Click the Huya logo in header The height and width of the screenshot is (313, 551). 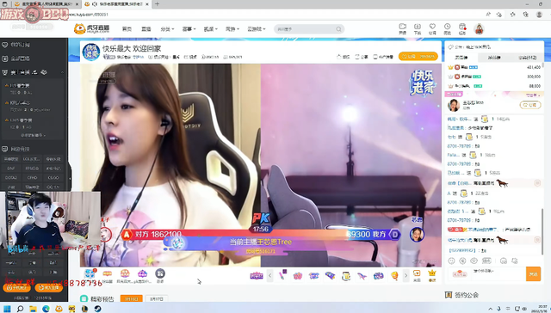pyautogui.click(x=92, y=28)
